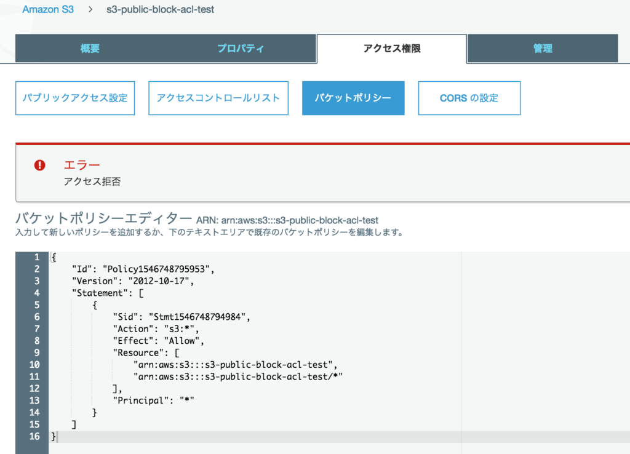The height and width of the screenshot is (454, 630).
Task: Open the パブリックアクセス設定 section
Action: point(74,98)
